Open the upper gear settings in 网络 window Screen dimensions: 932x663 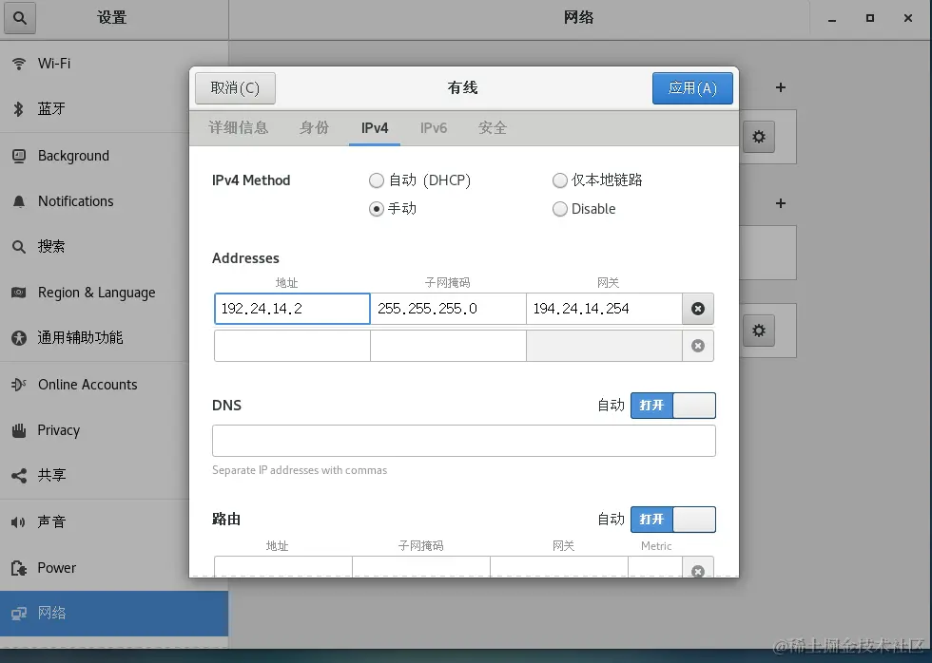point(759,137)
